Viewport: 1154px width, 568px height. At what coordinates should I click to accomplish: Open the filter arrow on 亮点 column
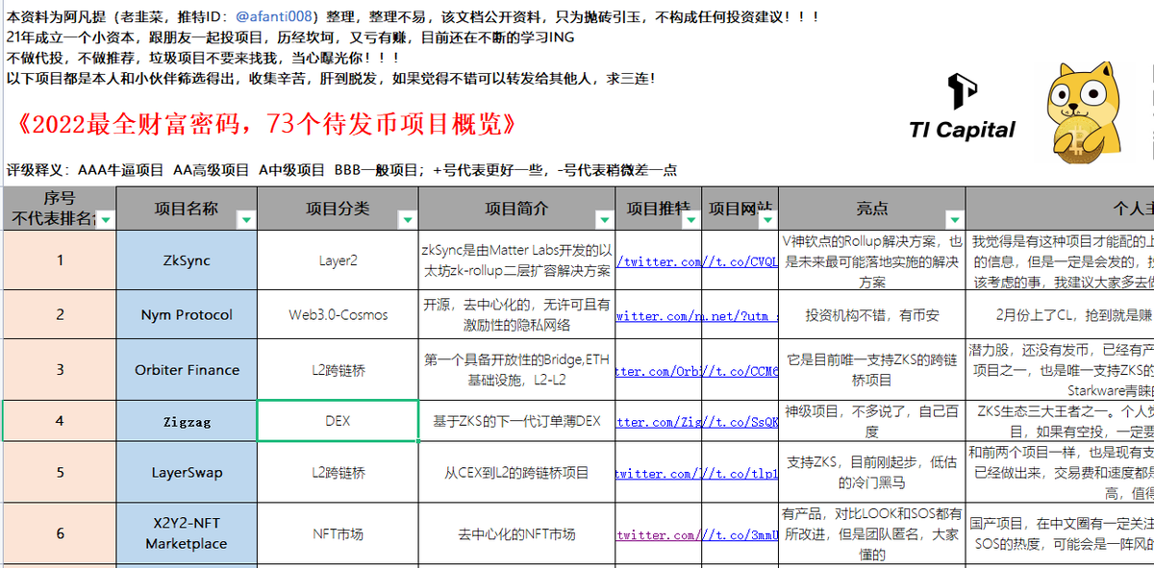tap(954, 220)
